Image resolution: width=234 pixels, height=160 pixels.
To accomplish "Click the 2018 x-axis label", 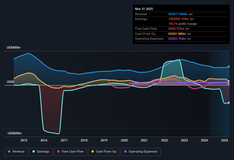I will point(84,140).
